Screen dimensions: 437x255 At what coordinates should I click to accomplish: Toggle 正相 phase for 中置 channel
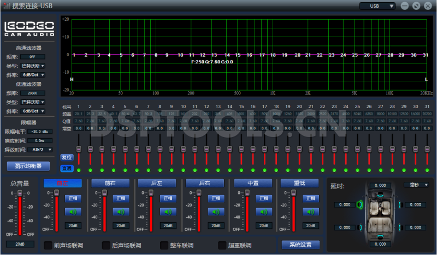click(x=264, y=198)
